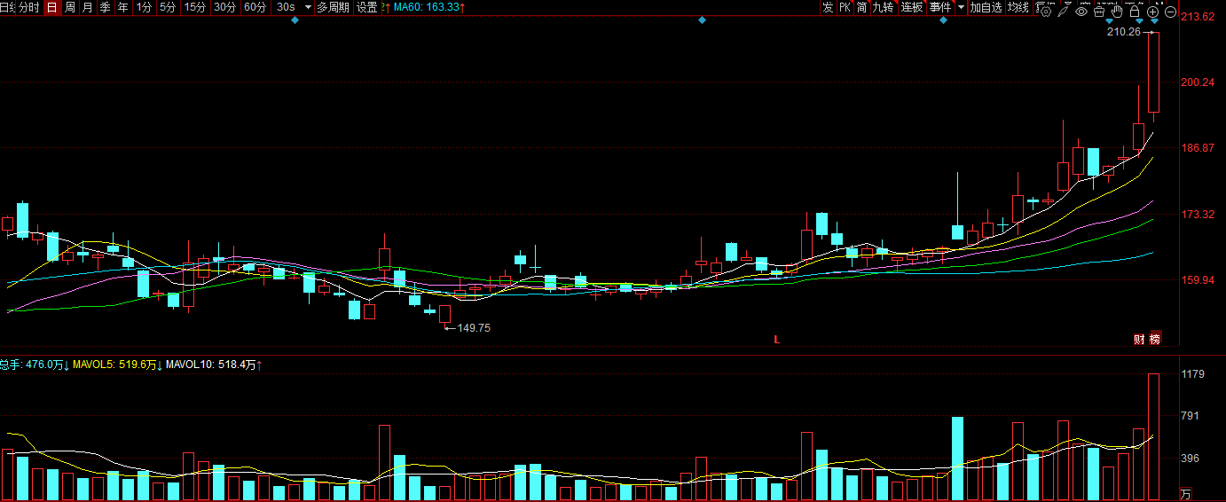This screenshot has height=502, width=1226.
Task: Toggle the 简 simplified mode button
Action: pyautogui.click(x=861, y=7)
